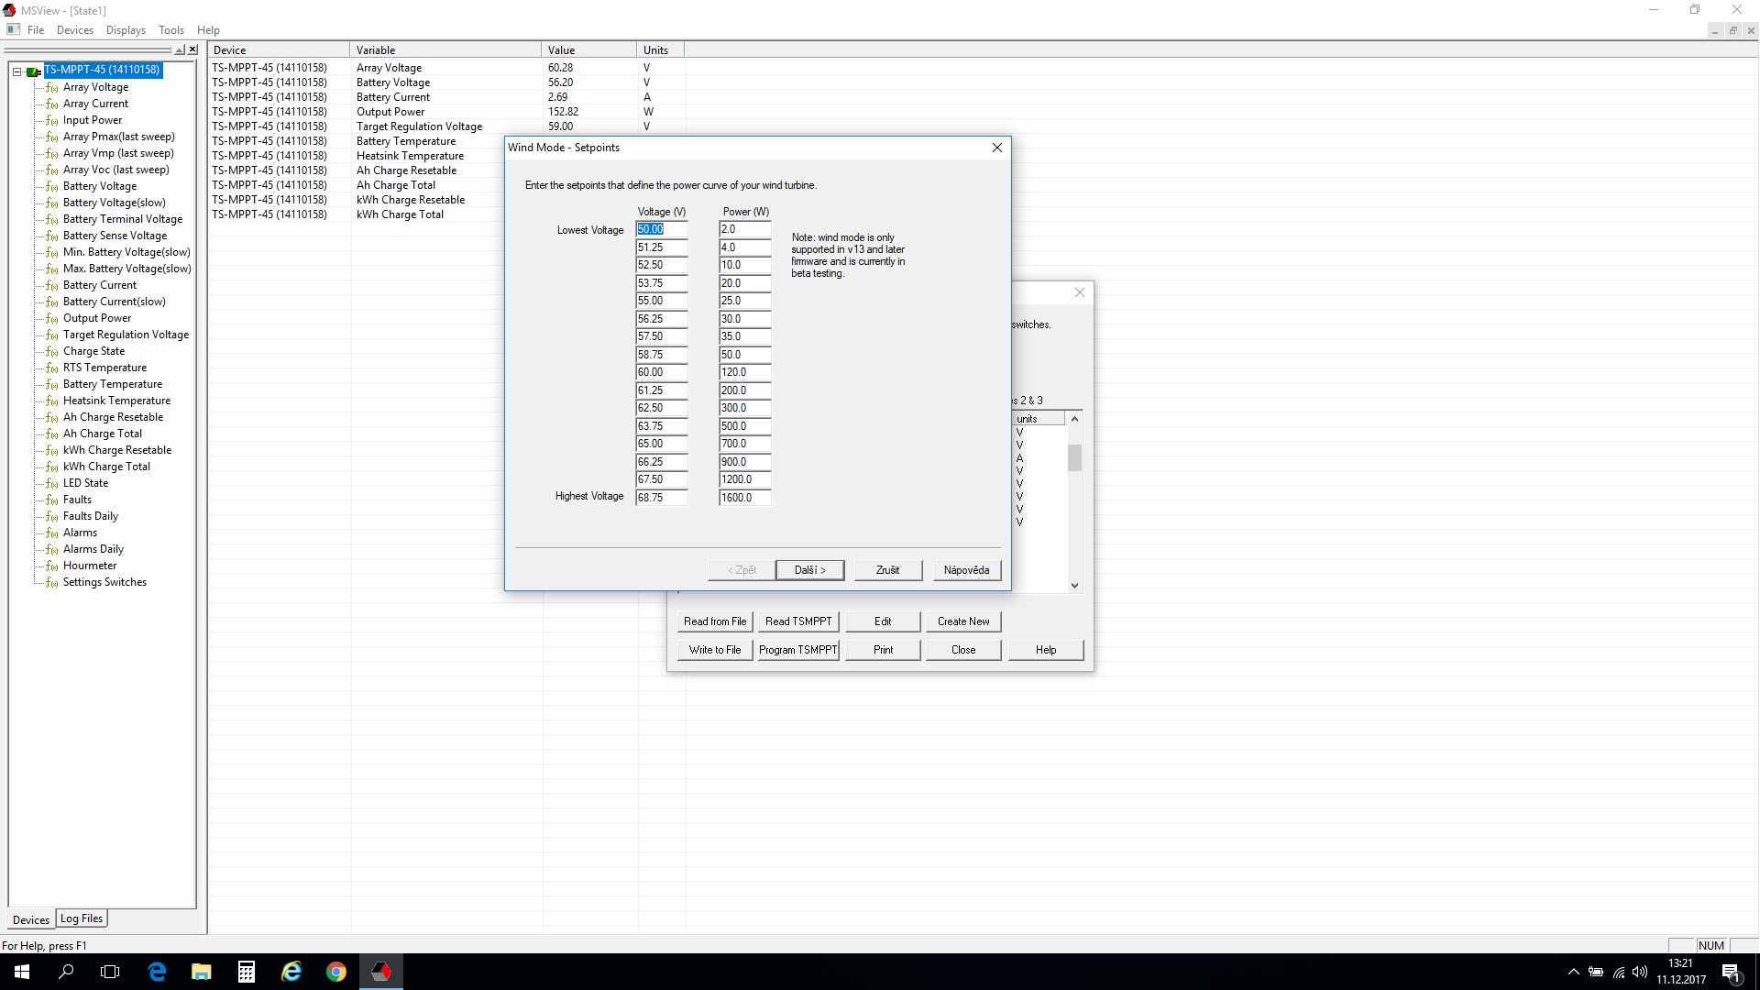This screenshot has height=990, width=1760.
Task: Click the function icon beside Array Voltage
Action: point(52,88)
